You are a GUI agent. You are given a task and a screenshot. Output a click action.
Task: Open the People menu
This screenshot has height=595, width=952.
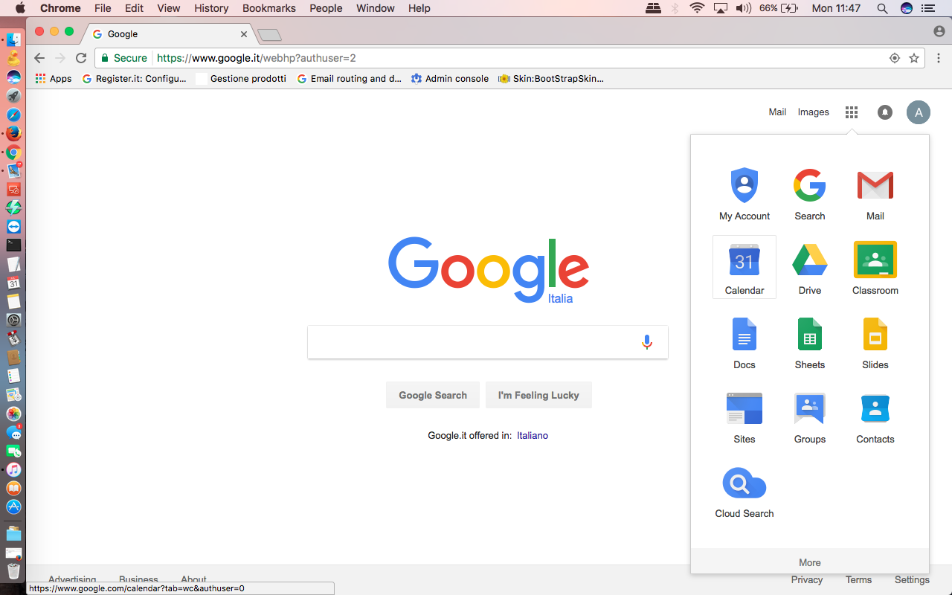pyautogui.click(x=326, y=8)
